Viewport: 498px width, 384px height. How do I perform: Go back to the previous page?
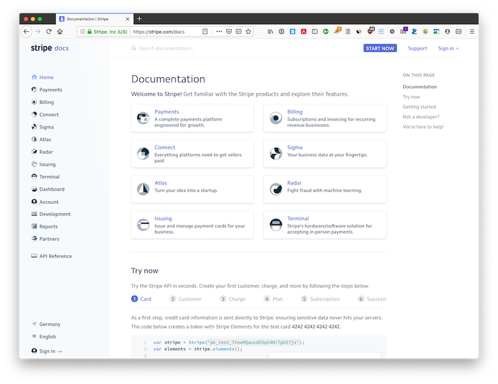pyautogui.click(x=26, y=32)
